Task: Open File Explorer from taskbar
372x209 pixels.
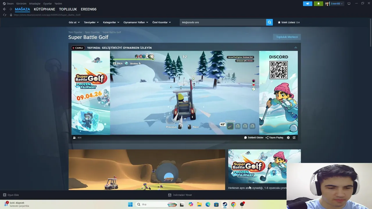Action: (x=199, y=204)
